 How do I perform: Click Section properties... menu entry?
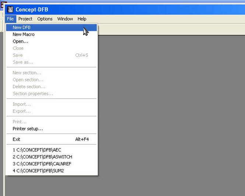pos(52,94)
